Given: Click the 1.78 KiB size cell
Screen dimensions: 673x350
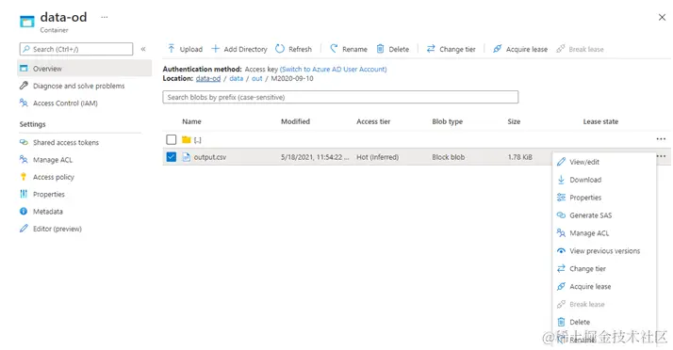Looking at the screenshot, I should tap(519, 157).
